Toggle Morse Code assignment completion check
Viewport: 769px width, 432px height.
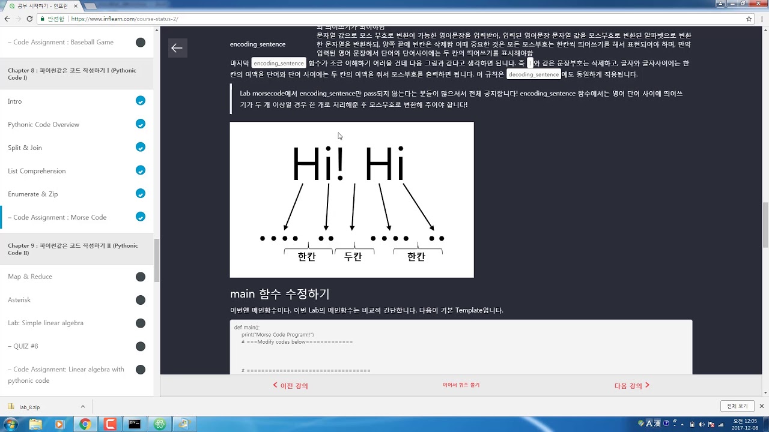[141, 217]
